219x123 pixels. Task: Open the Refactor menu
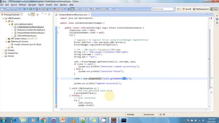pos(23,5)
